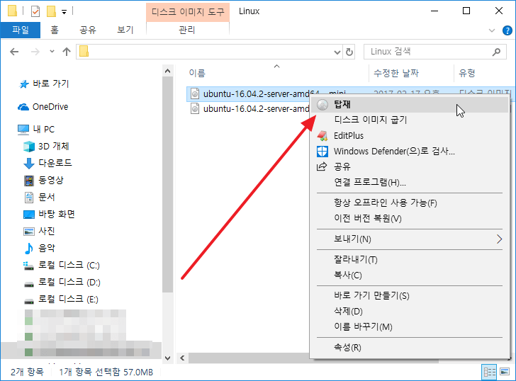
Task: Click the Mount (탑재) context menu entry
Action: (x=410, y=105)
